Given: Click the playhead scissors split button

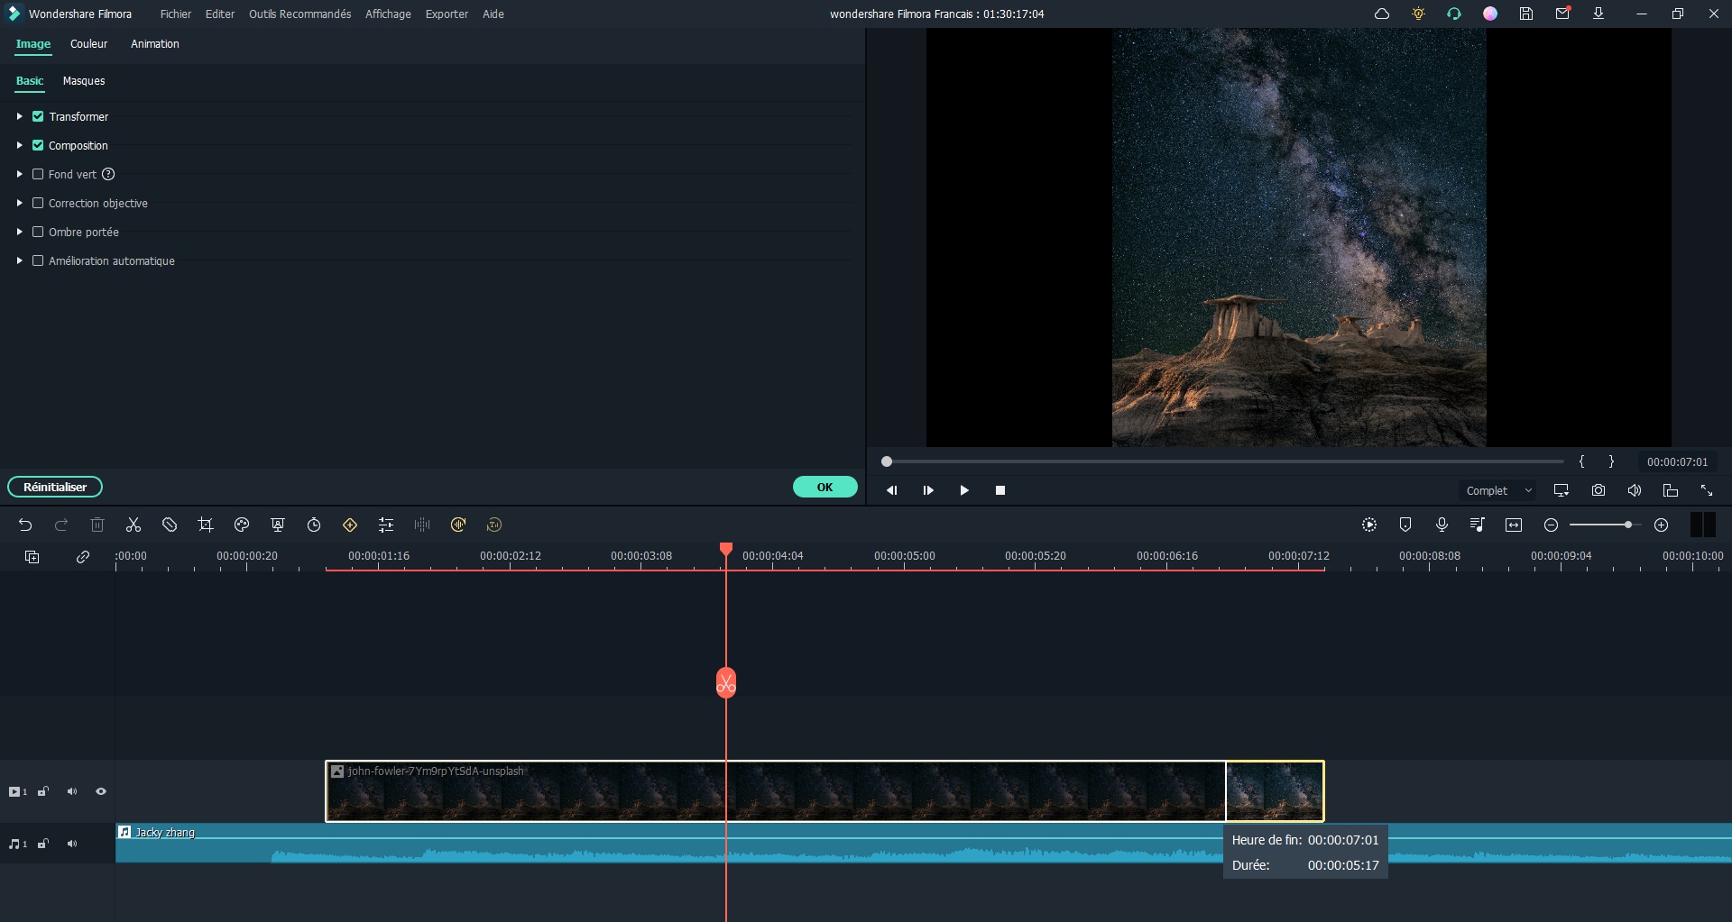Looking at the screenshot, I should pos(726,683).
